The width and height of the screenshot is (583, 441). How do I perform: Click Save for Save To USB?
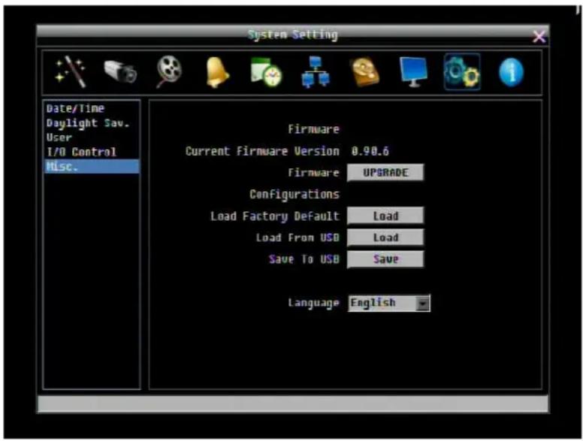385,258
